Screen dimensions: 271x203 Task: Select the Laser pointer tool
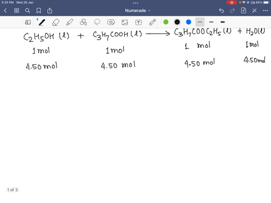pos(152,22)
